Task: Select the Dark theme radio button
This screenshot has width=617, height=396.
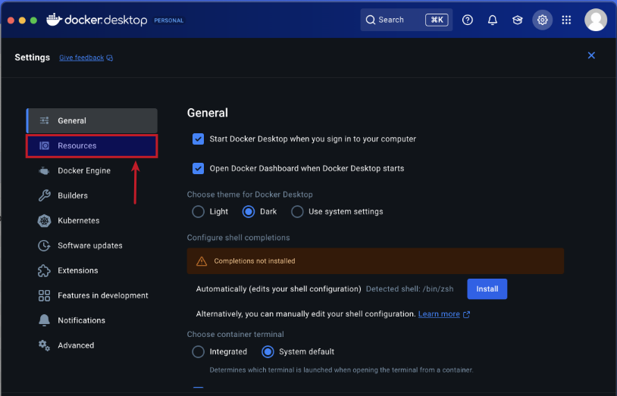Action: tap(249, 211)
